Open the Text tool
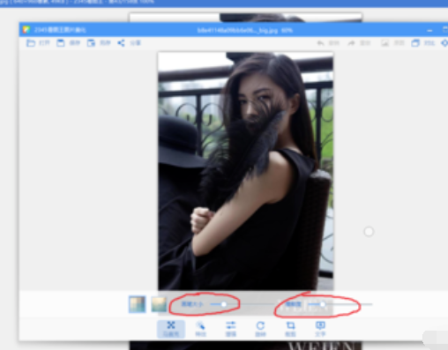This screenshot has height=350, width=448. tap(320, 329)
